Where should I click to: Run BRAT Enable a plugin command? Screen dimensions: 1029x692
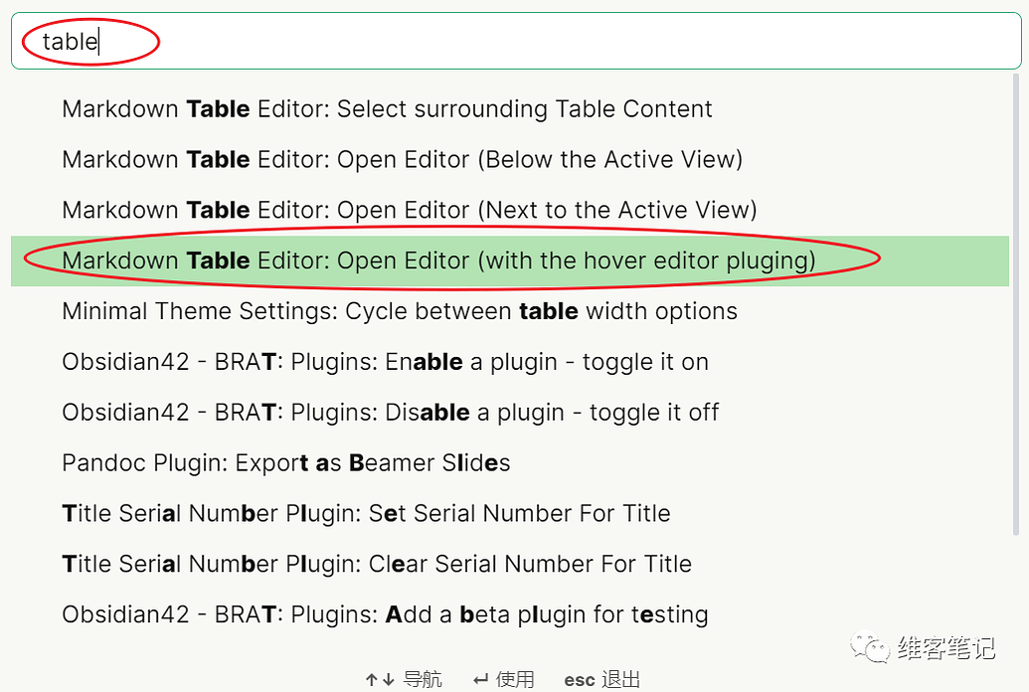(385, 362)
